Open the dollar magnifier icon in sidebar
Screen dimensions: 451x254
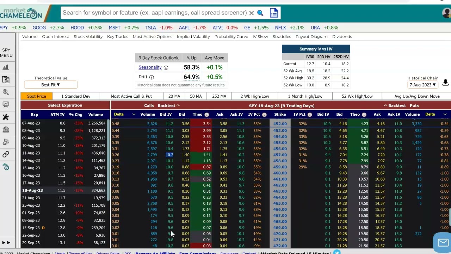6,92
